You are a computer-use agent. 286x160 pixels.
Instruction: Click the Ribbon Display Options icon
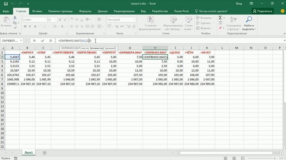pos(251,4)
